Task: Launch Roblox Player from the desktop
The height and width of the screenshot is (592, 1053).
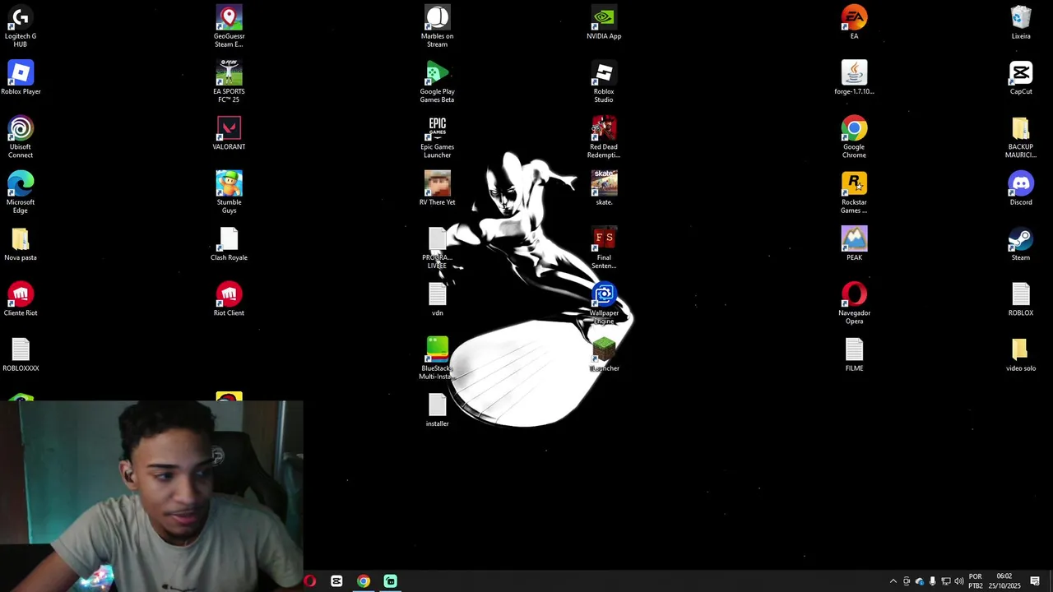Action: pyautogui.click(x=21, y=77)
